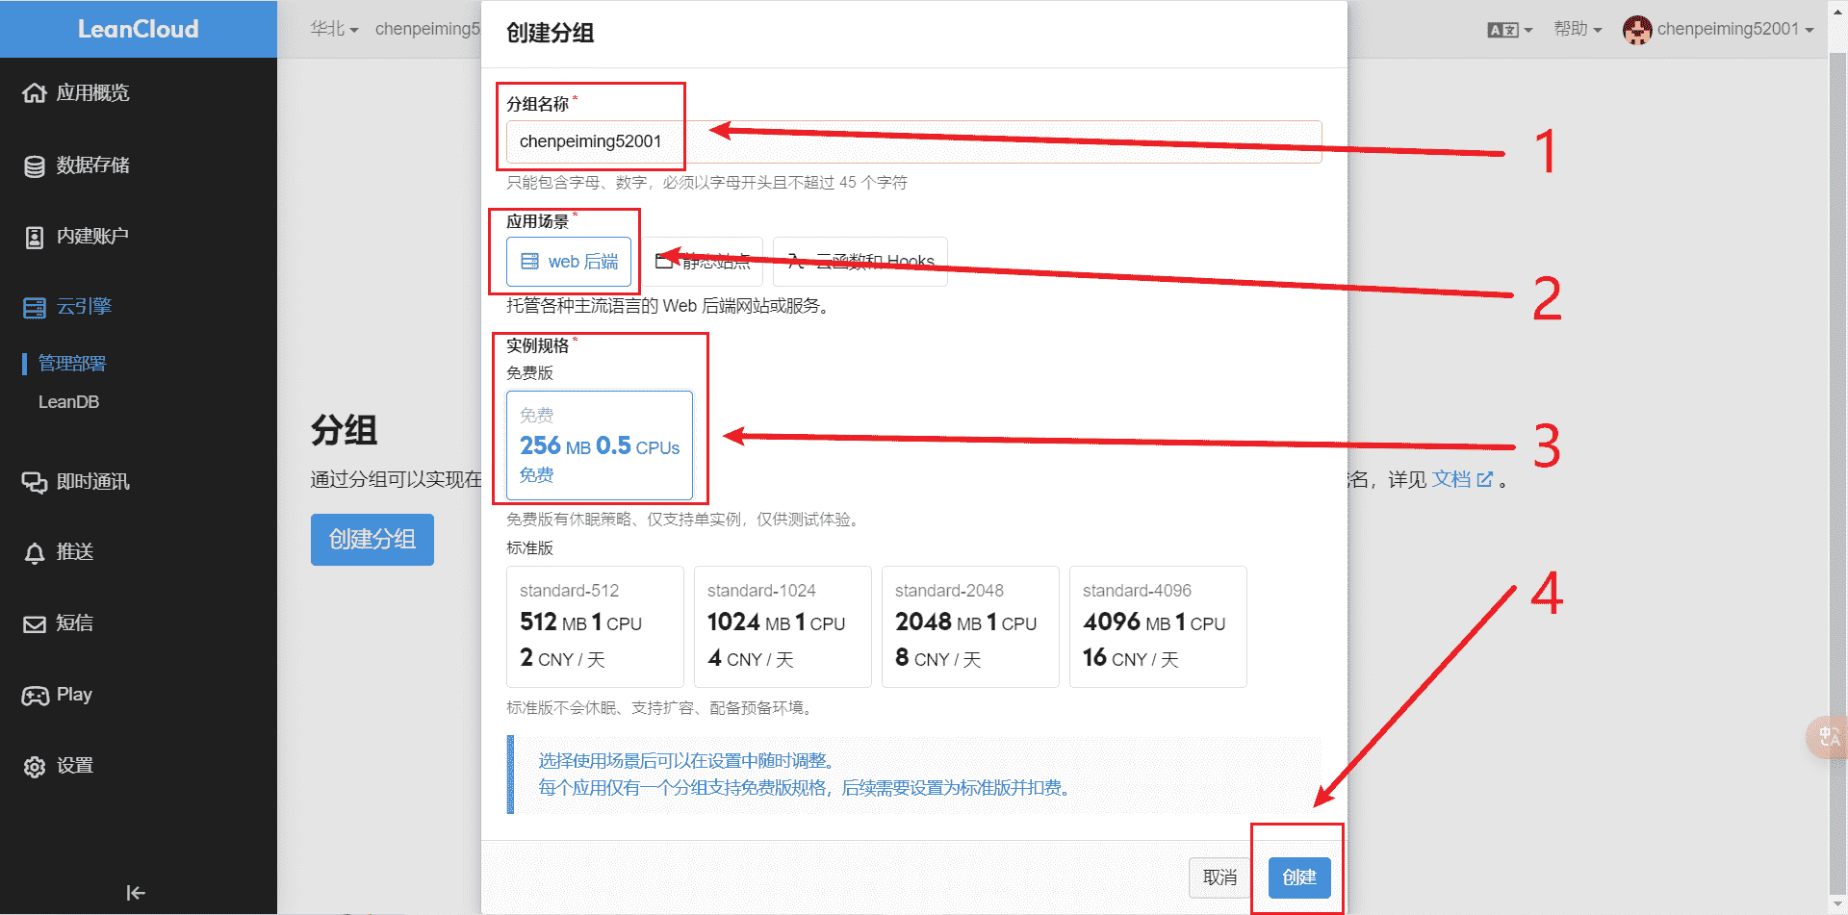Image resolution: width=1848 pixels, height=915 pixels.
Task: Open 应用概览 via its home icon
Action: pyautogui.click(x=35, y=93)
